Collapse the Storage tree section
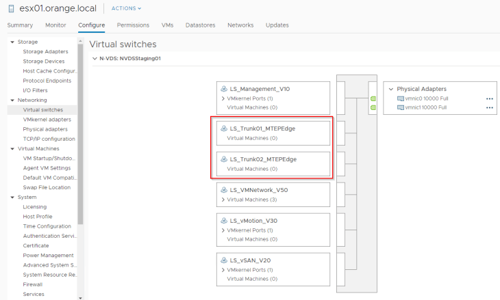This screenshot has width=500, height=300. pyautogui.click(x=12, y=42)
